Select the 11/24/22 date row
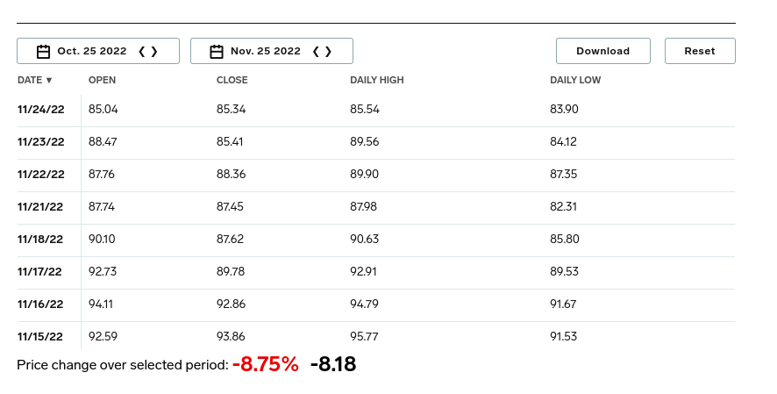 coord(376,110)
